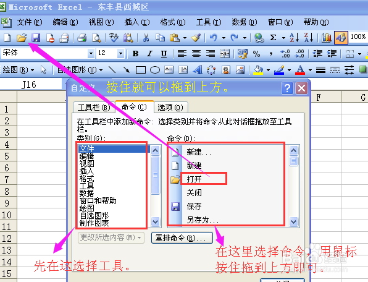Viewport: 368px width, 282px height.
Task: Toggle Italic formatting button
Action: coord(149,54)
